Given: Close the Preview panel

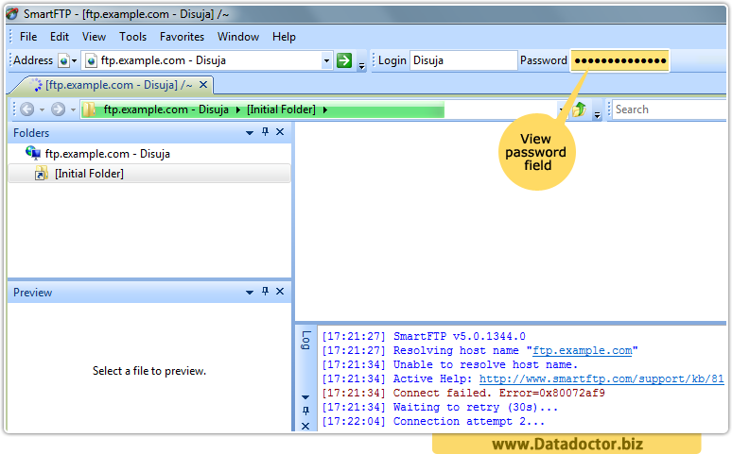Looking at the screenshot, I should click(x=280, y=292).
